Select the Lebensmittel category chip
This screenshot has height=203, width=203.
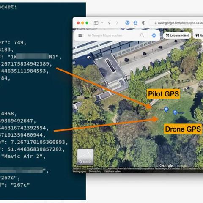[177, 36]
